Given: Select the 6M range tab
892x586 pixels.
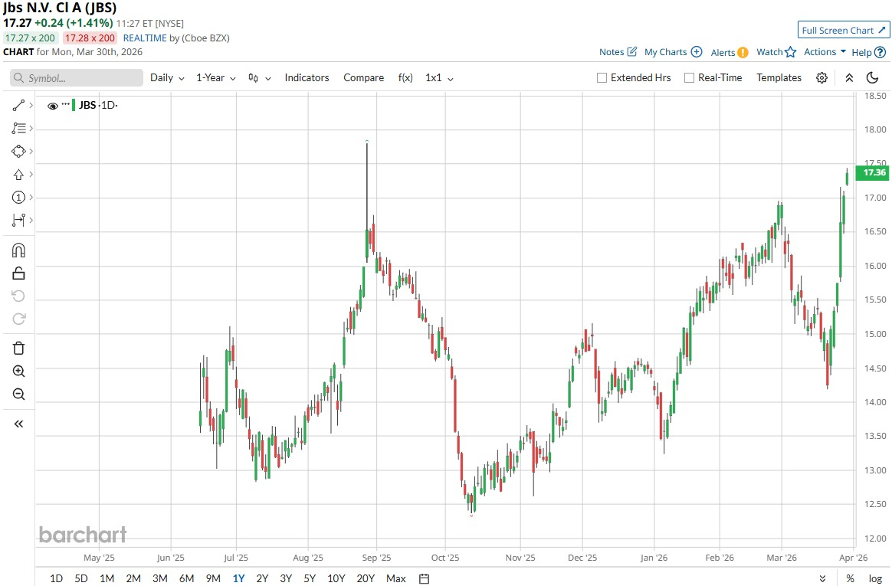Looking at the screenshot, I should (x=186, y=578).
